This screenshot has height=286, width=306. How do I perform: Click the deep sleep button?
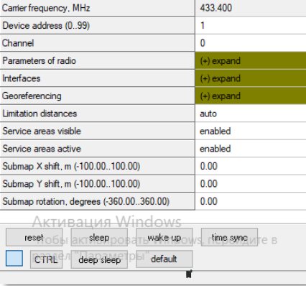tap(99, 259)
